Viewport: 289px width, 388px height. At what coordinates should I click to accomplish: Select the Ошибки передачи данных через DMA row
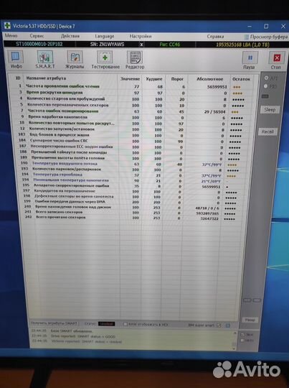[x=132, y=202]
